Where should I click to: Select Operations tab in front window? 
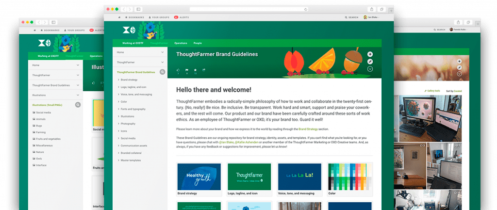[x=181, y=43]
